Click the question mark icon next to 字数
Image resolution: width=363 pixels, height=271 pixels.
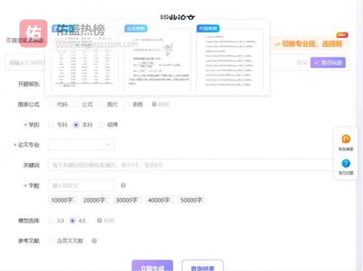click(x=123, y=186)
